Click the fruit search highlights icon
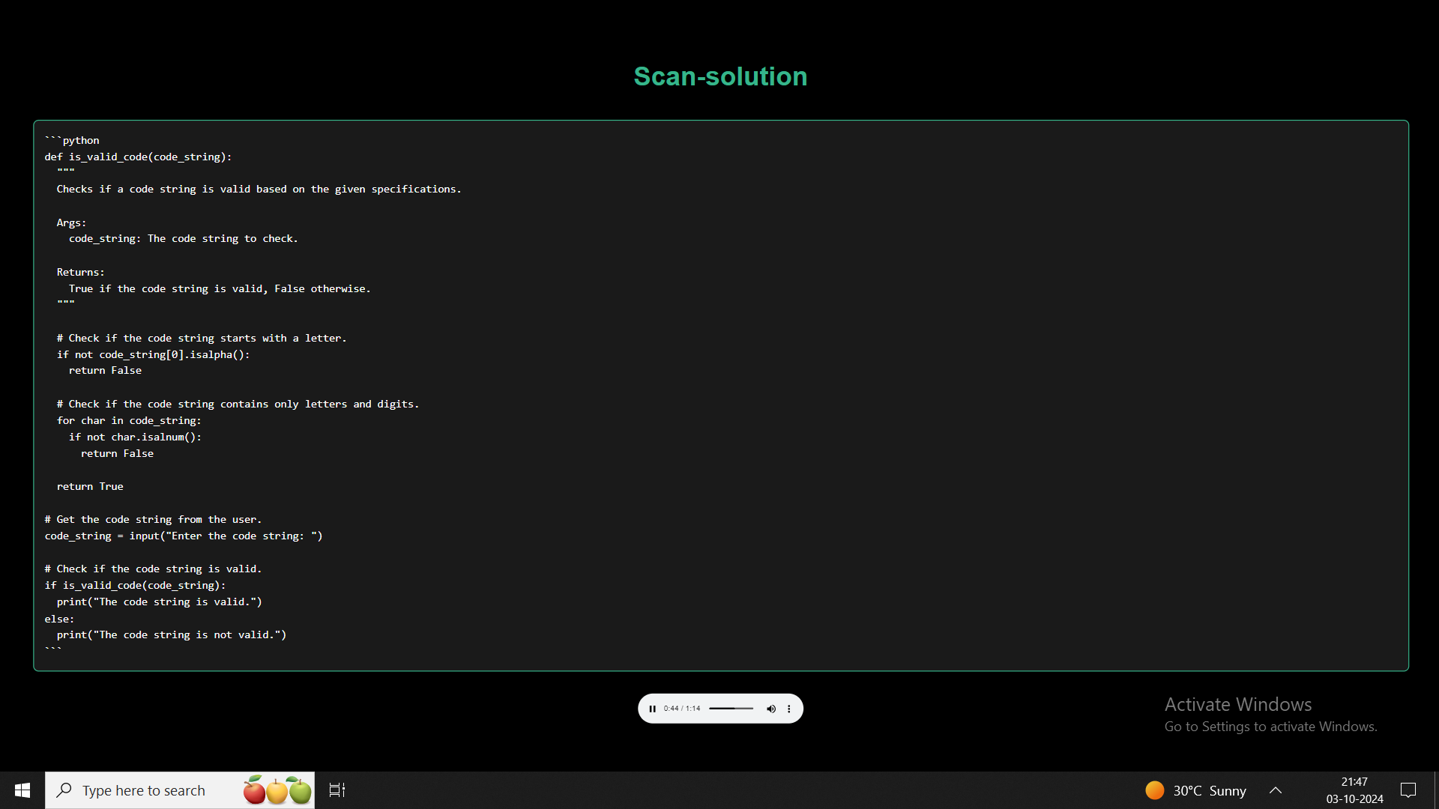The height and width of the screenshot is (809, 1439). pyautogui.click(x=277, y=790)
